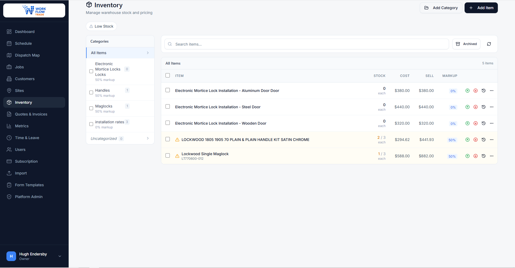515x268 pixels.
Task: Tick the Handles category checkbox
Action: (x=91, y=92)
